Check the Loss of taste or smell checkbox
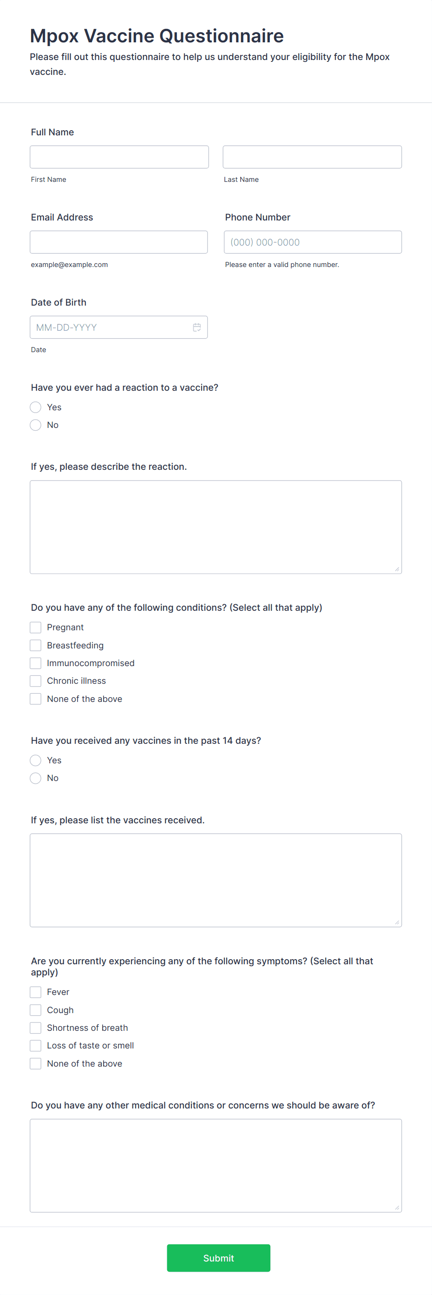The height and width of the screenshot is (1295, 432). click(35, 1045)
